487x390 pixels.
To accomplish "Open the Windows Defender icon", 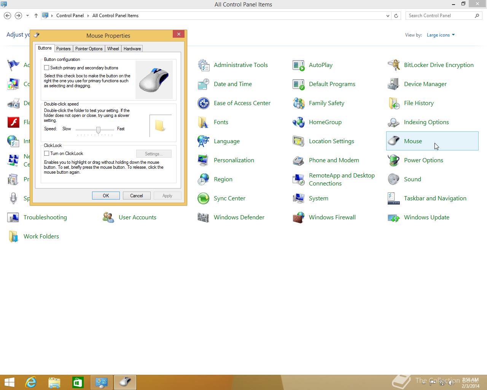I will 204,217.
